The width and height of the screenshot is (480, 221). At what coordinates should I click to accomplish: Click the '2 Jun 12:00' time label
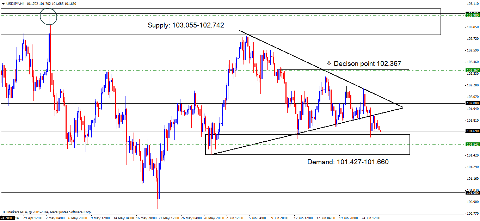234,218
